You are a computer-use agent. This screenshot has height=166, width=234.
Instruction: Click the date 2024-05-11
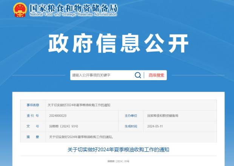155,126
